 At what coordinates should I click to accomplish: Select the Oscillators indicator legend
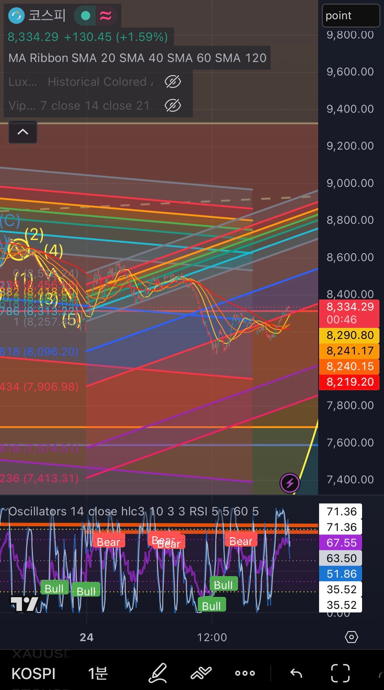coord(133,511)
